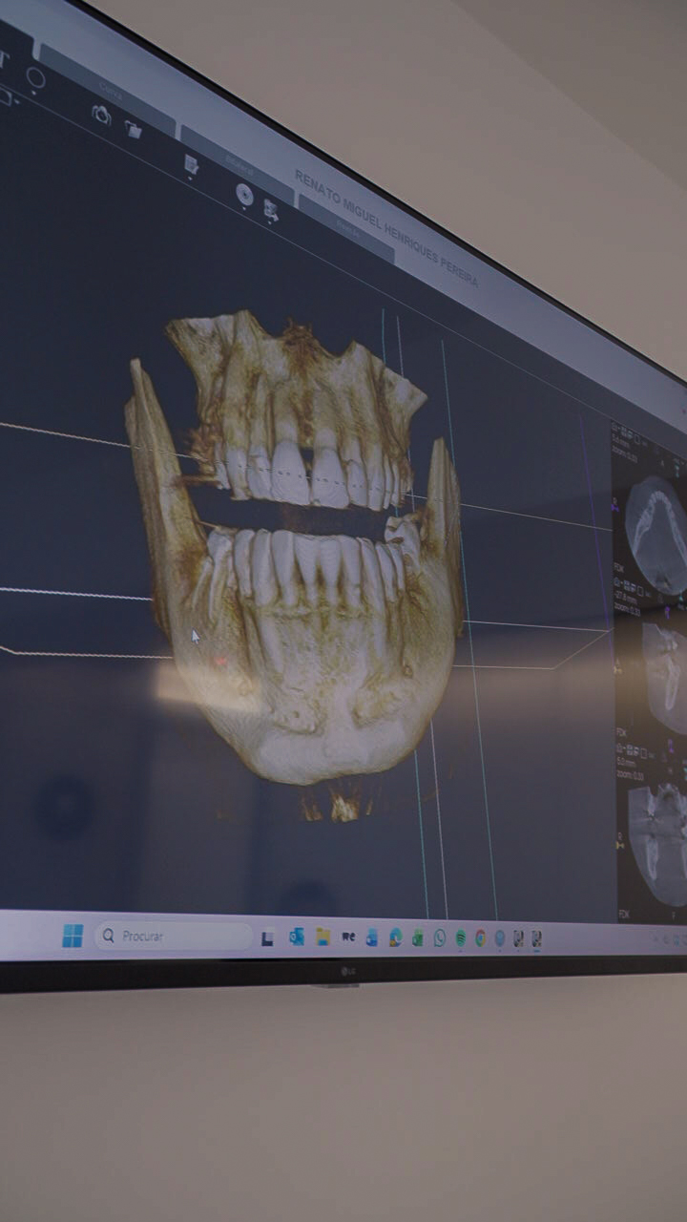The width and height of the screenshot is (687, 1222).
Task: Click the disc burn icon in toolbar
Action: click(x=245, y=194)
